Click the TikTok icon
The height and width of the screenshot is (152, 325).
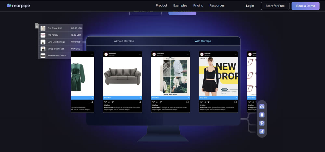(262, 131)
